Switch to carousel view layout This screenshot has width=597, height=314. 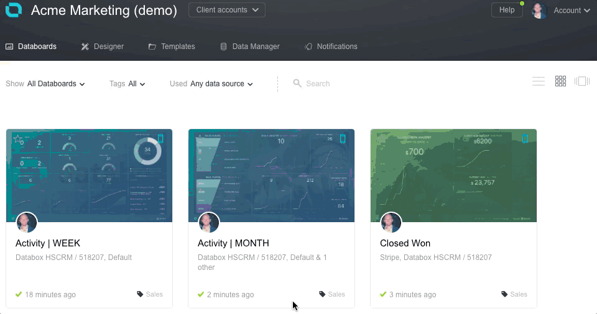point(582,81)
